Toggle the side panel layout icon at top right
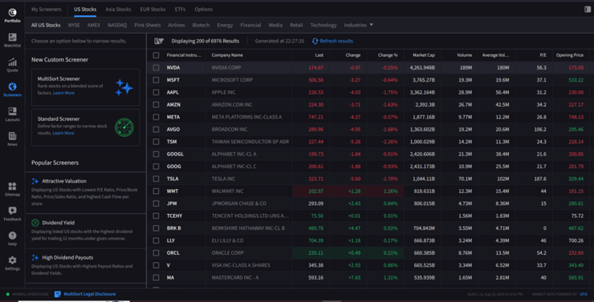 pos(588,9)
